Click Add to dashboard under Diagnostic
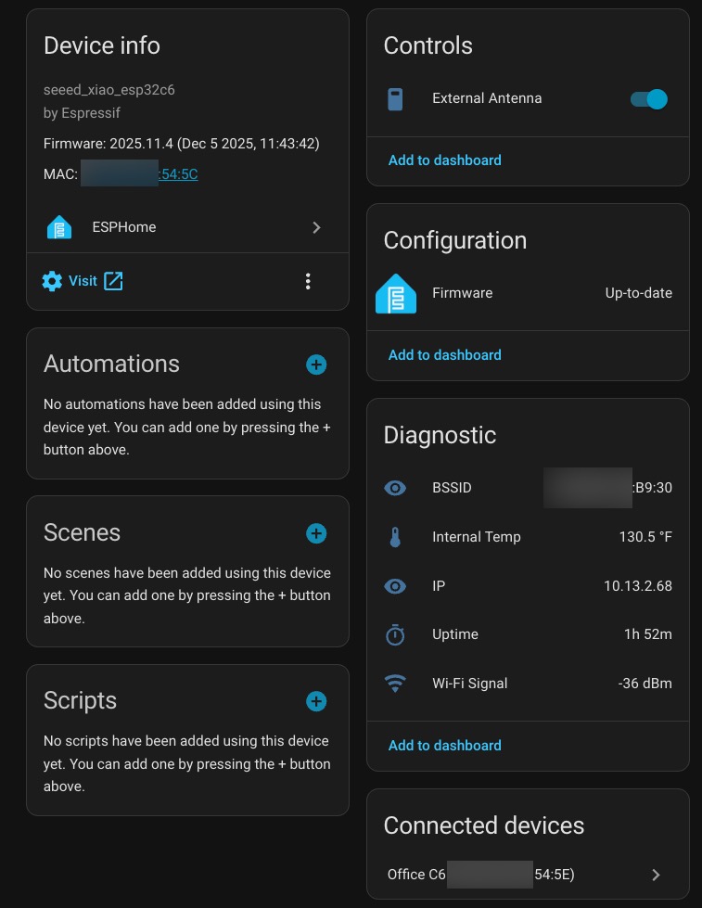The width and height of the screenshot is (702, 908). click(444, 746)
